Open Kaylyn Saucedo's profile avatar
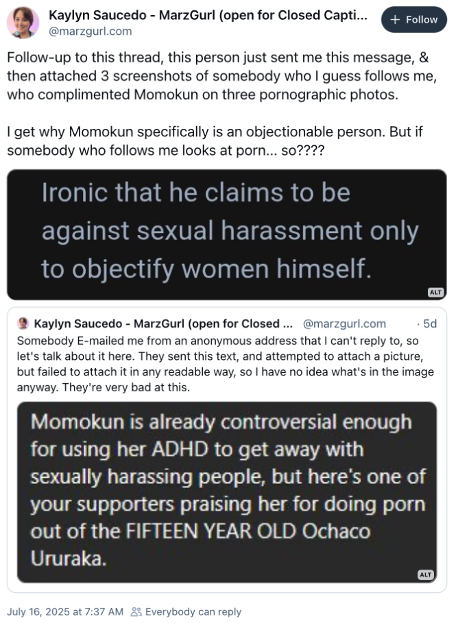The width and height of the screenshot is (458, 623). 23,23
